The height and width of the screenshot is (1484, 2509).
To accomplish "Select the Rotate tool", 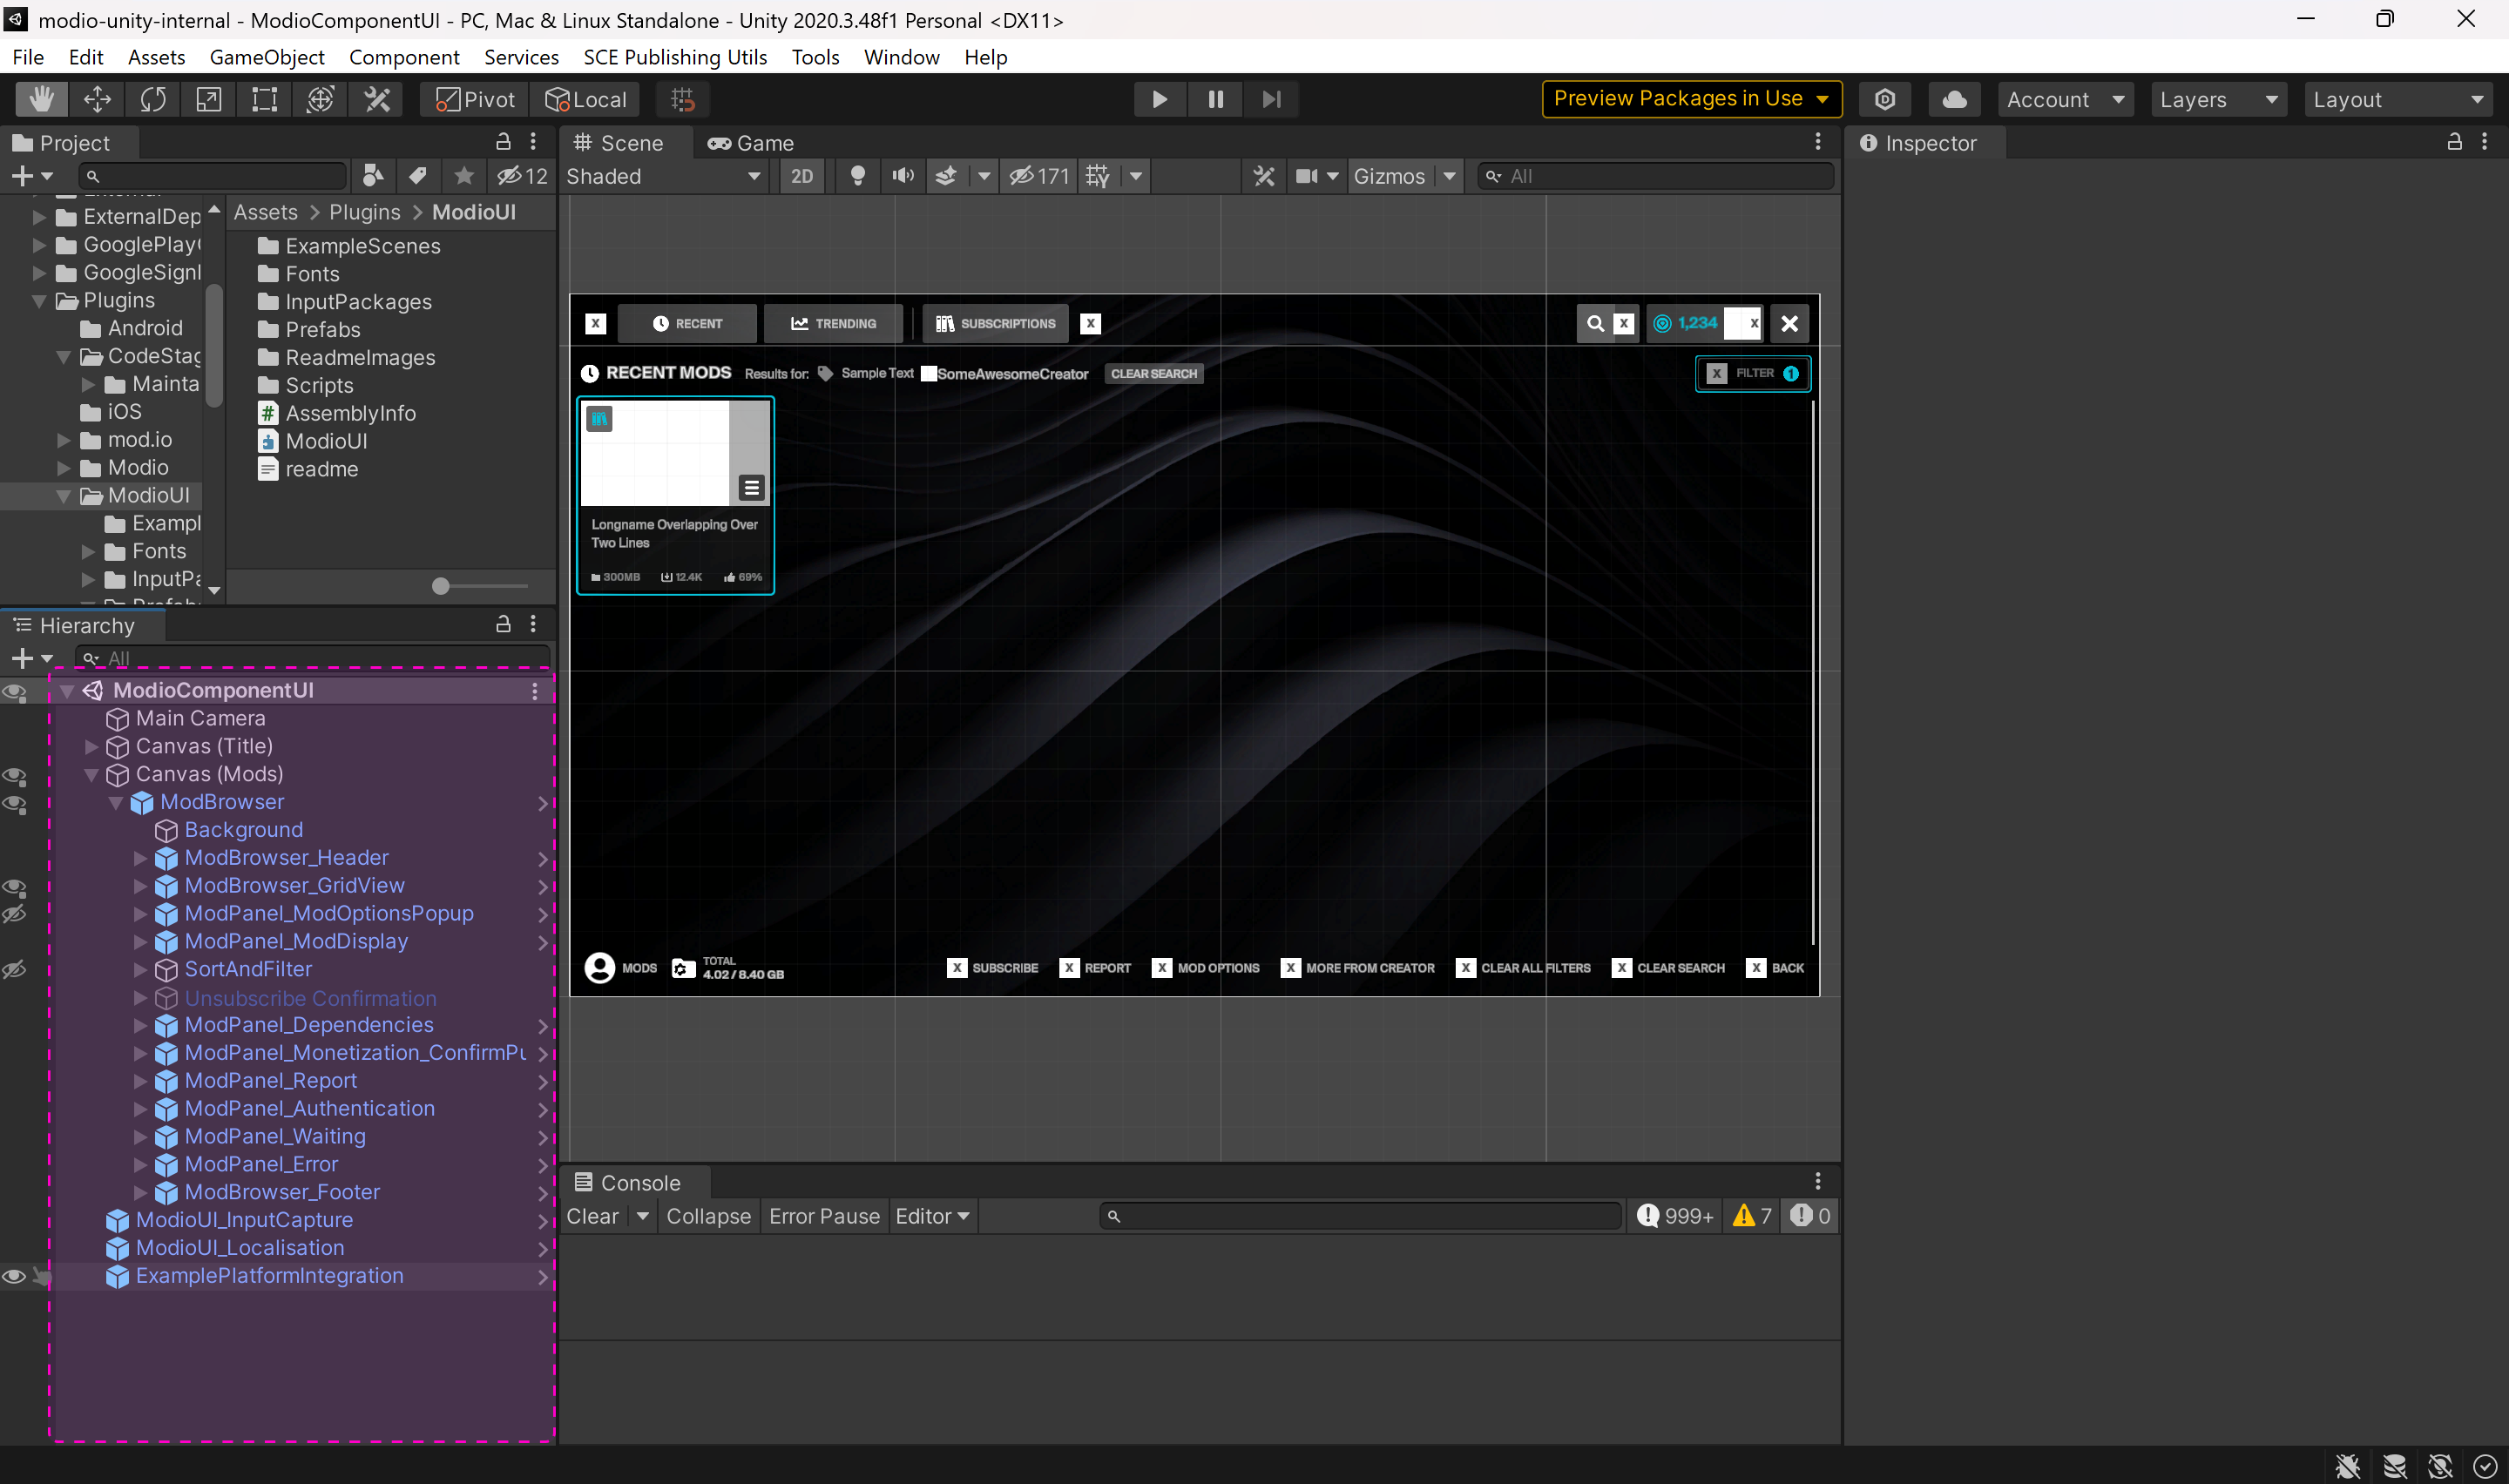I will tap(153, 99).
